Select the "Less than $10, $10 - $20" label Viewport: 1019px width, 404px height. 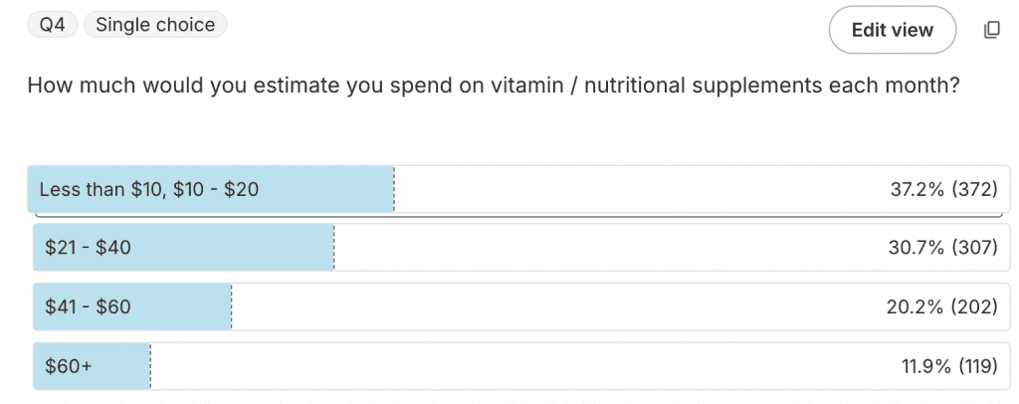(149, 189)
